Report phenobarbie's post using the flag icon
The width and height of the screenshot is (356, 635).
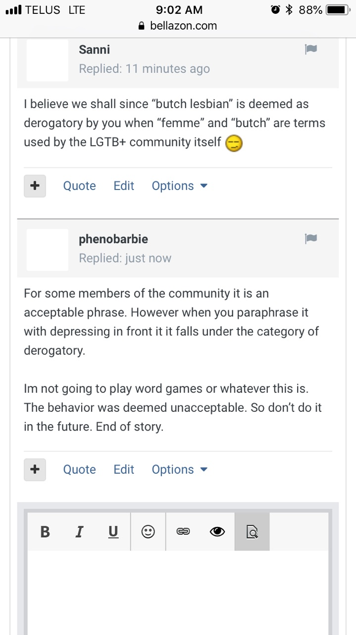(311, 239)
